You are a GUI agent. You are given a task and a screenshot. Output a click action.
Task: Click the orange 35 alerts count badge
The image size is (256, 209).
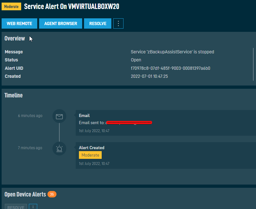pos(52,194)
